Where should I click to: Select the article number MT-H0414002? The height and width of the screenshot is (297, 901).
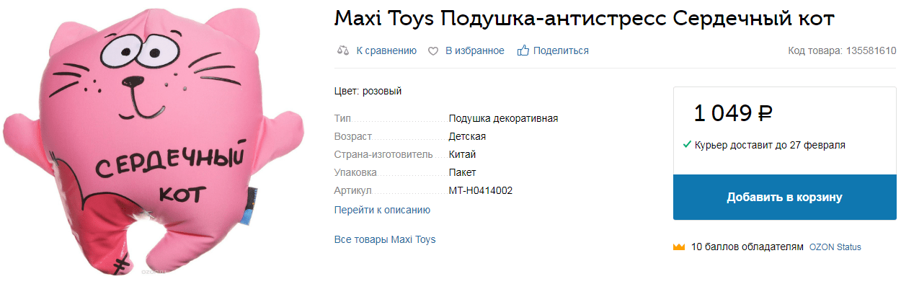481,191
